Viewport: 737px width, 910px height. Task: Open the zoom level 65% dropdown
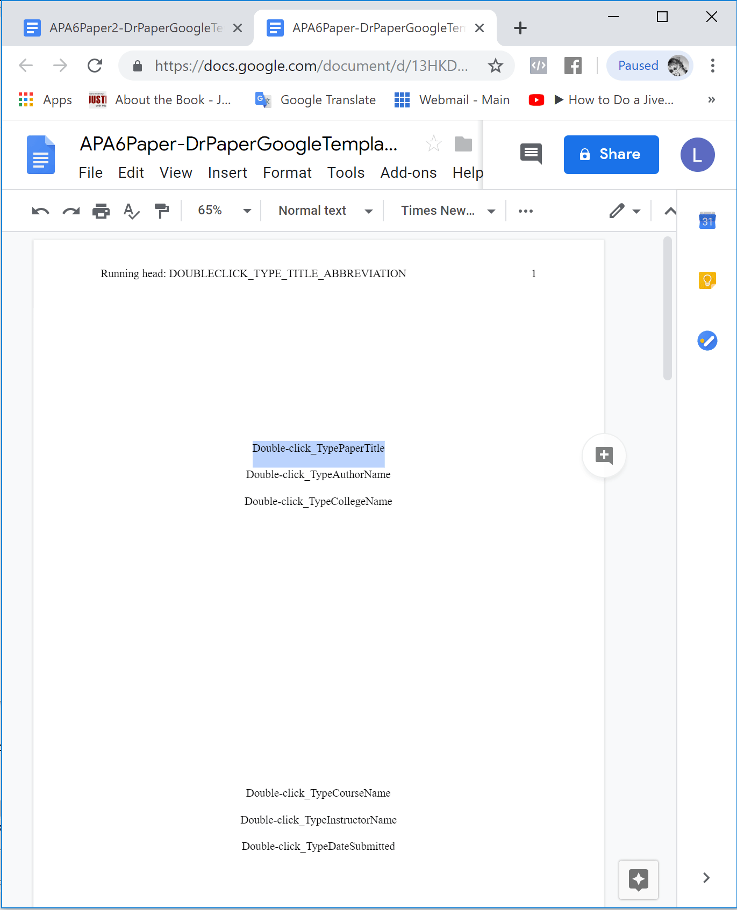[x=224, y=211]
